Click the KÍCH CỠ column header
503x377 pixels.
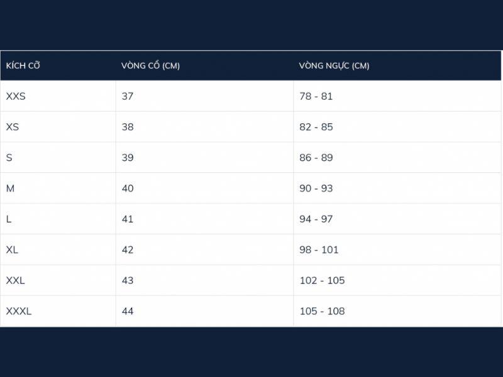click(x=23, y=65)
